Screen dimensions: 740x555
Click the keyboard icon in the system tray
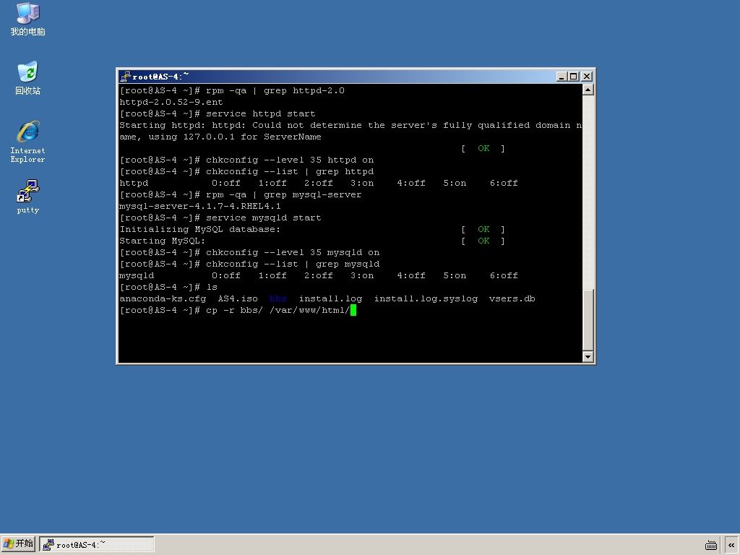711,545
